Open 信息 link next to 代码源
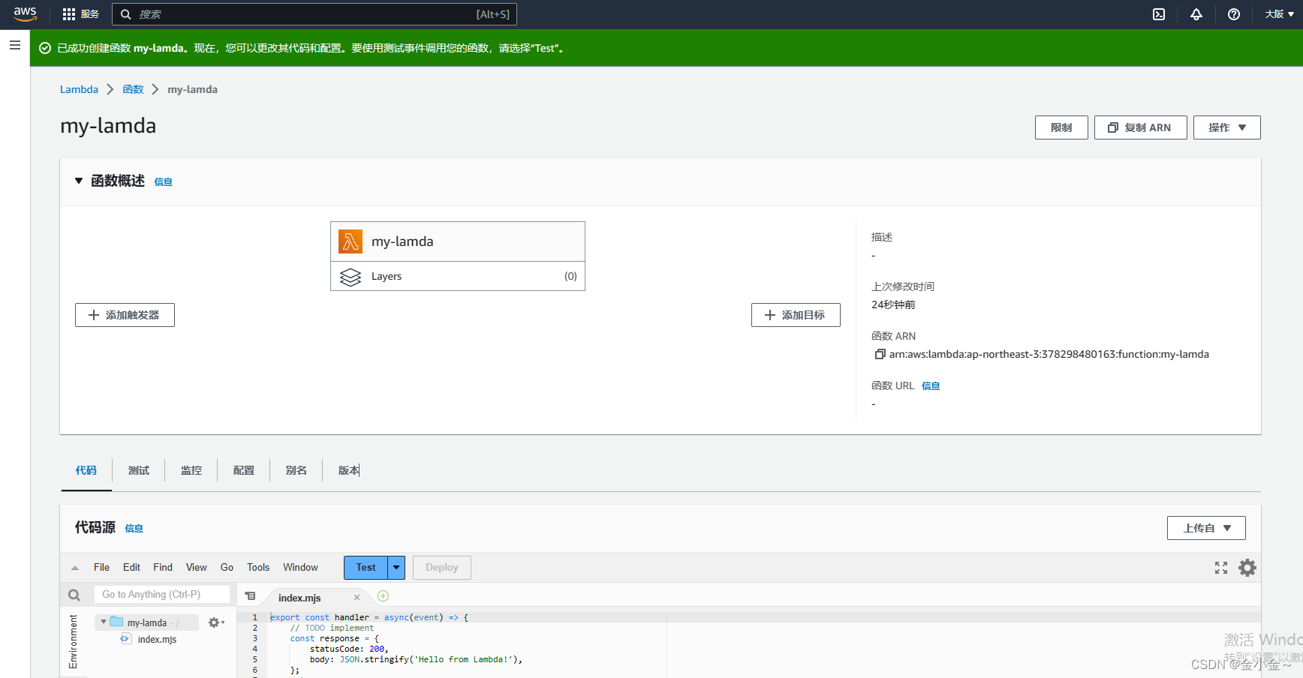Screen dimensions: 1303x678 click(x=134, y=528)
